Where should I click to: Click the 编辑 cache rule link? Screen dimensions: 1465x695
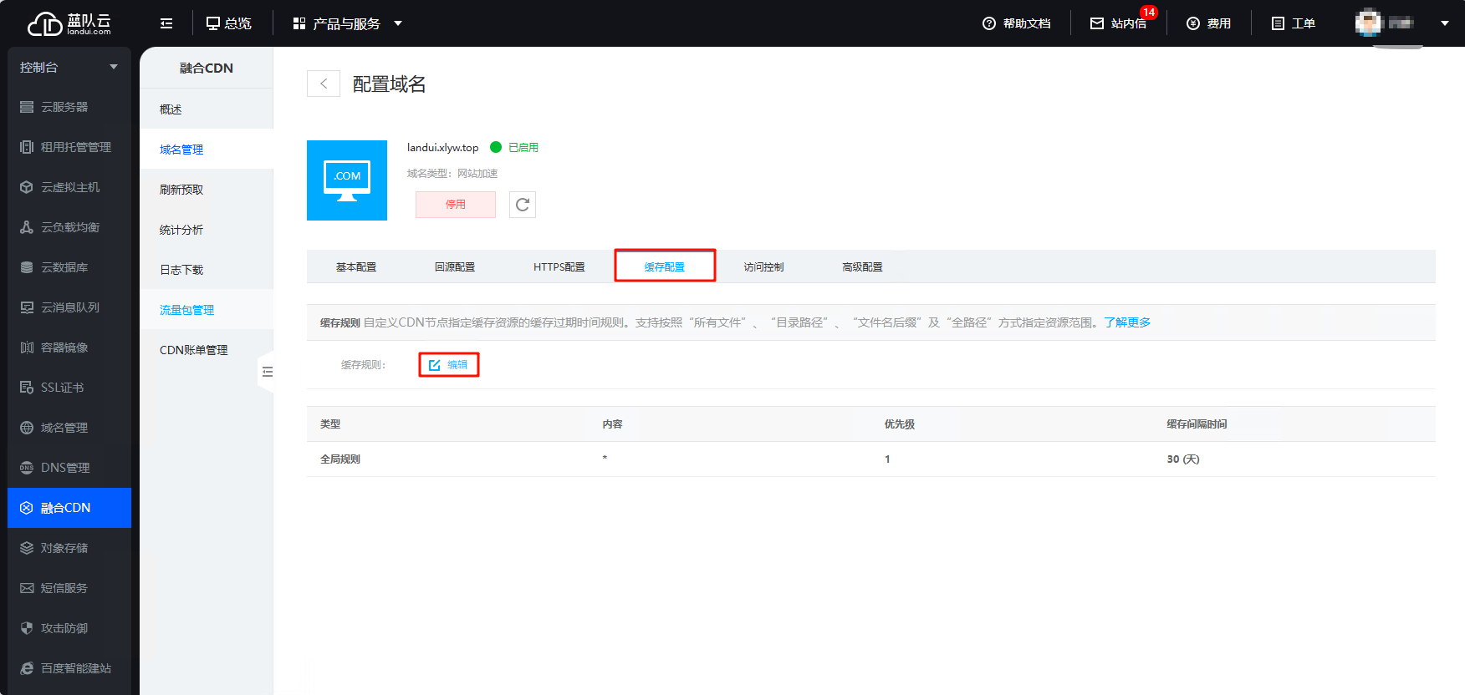click(448, 365)
